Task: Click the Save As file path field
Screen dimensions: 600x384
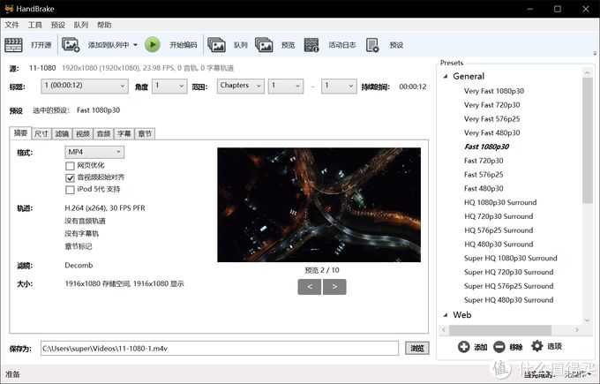Action: click(x=219, y=349)
